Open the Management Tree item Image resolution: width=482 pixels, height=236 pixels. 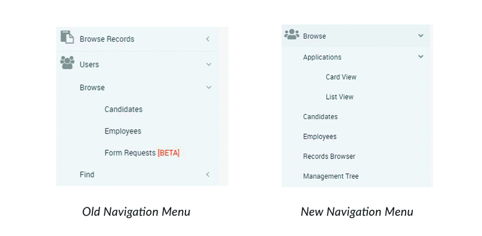coord(330,176)
